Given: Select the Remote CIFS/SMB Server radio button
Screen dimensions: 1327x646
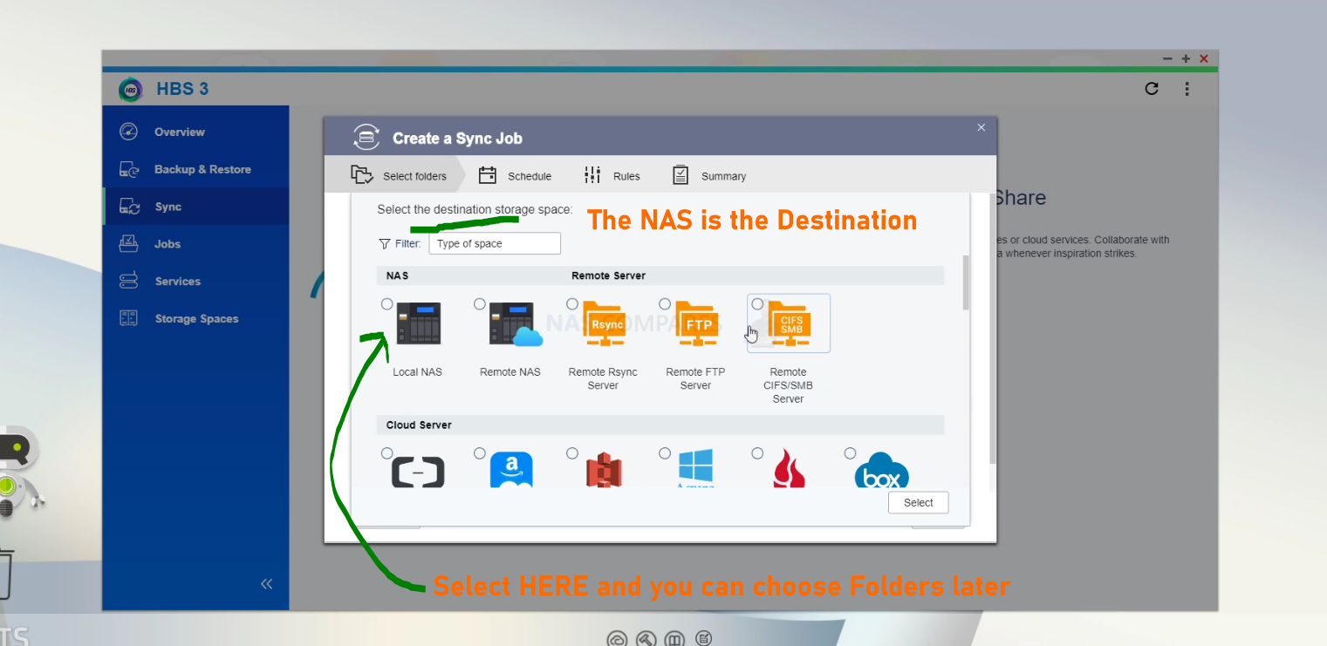Looking at the screenshot, I should 757,304.
